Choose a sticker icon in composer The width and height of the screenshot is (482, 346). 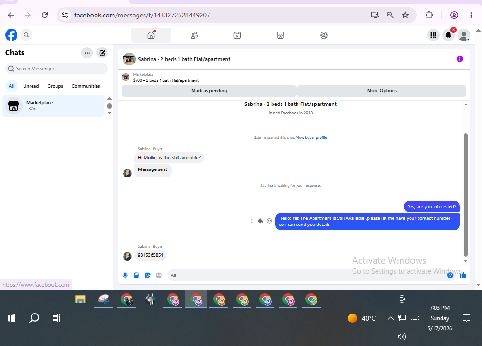(147, 275)
